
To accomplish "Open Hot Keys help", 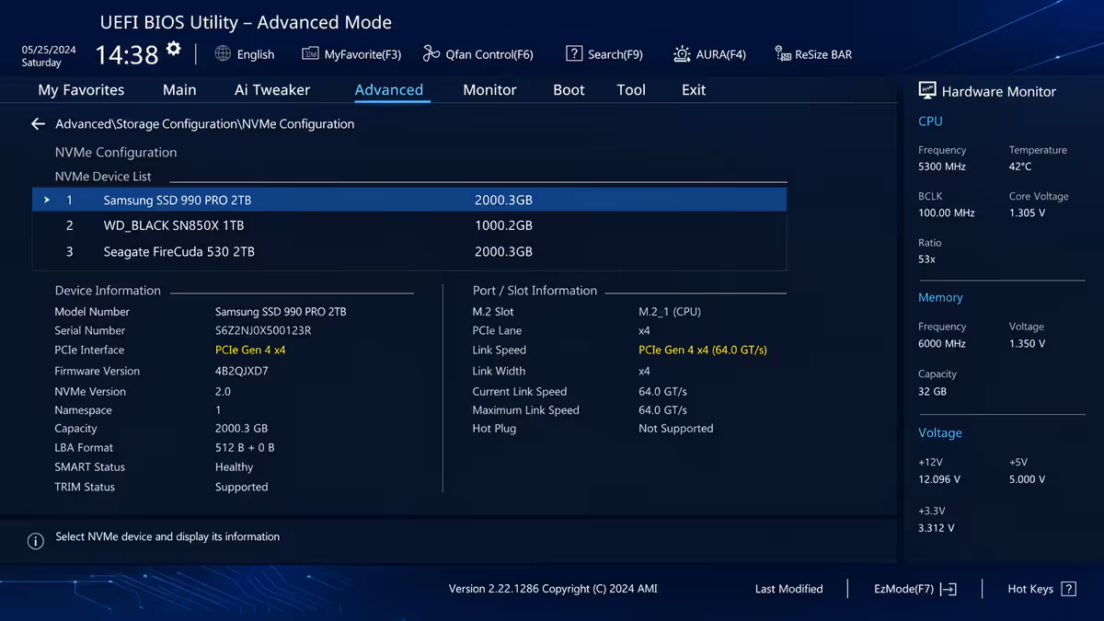I will (x=1030, y=589).
